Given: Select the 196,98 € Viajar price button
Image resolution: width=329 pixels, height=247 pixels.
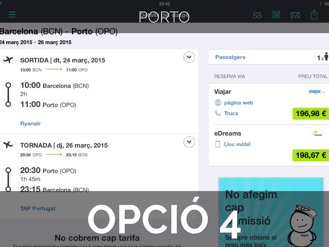Looking at the screenshot, I should click(310, 114).
